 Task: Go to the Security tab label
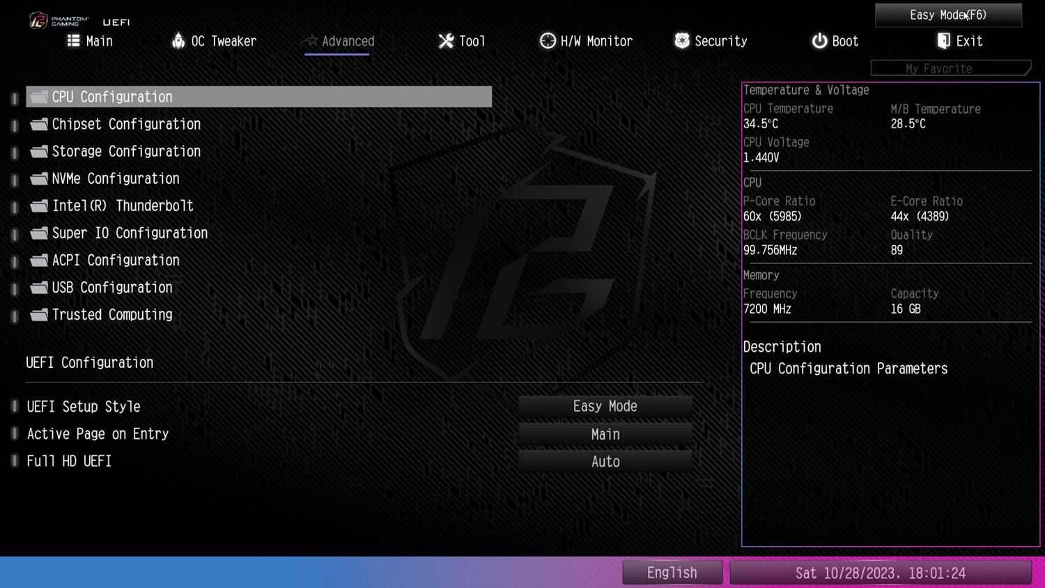(721, 42)
